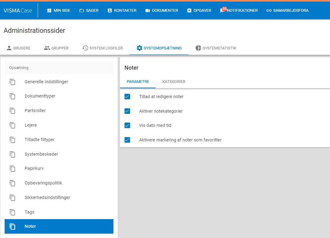Click the copy icon beside Systembeskeder
Viewport: 330px width, 238px height.
click(12, 154)
